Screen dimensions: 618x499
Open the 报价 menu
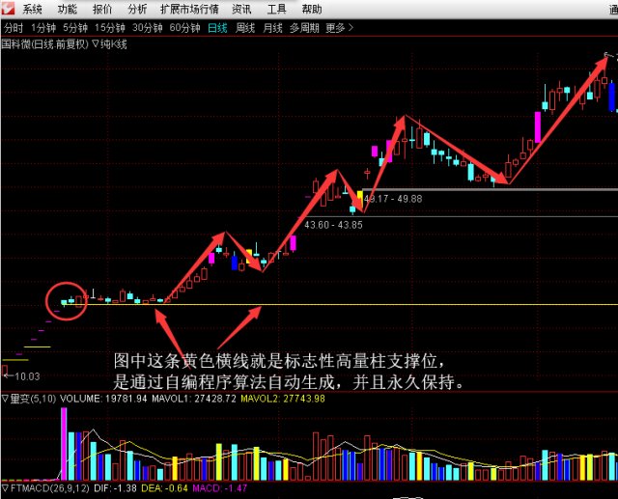click(102, 9)
